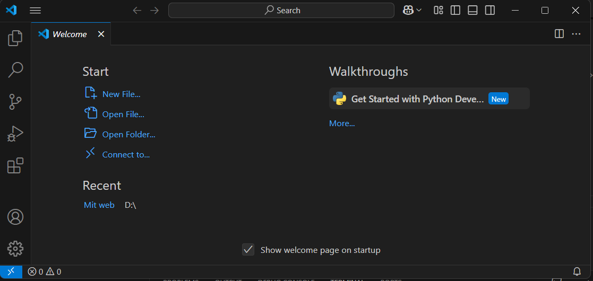Select the Welcome tab

(x=69, y=34)
